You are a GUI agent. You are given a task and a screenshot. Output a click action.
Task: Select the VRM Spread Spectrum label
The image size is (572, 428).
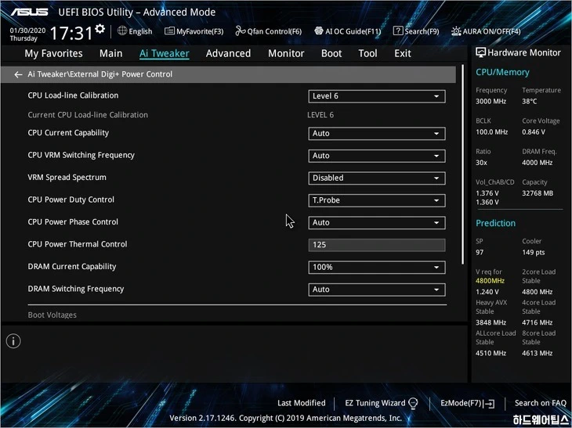[67, 178]
